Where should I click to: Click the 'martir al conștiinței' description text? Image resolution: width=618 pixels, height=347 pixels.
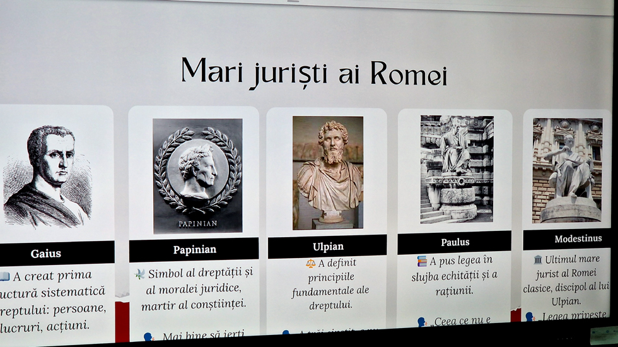click(x=193, y=305)
